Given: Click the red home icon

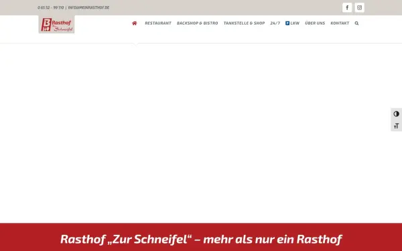Looking at the screenshot, I should click(x=135, y=23).
